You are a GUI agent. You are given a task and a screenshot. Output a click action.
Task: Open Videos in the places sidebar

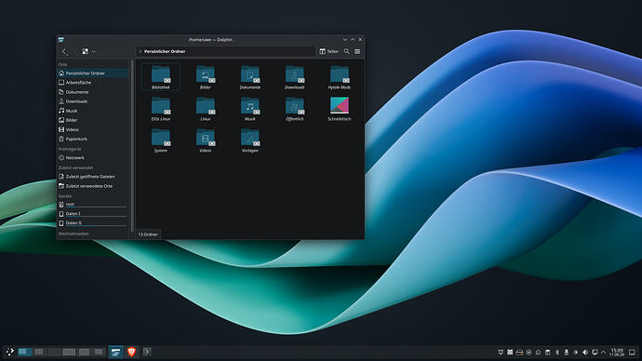pyautogui.click(x=93, y=129)
